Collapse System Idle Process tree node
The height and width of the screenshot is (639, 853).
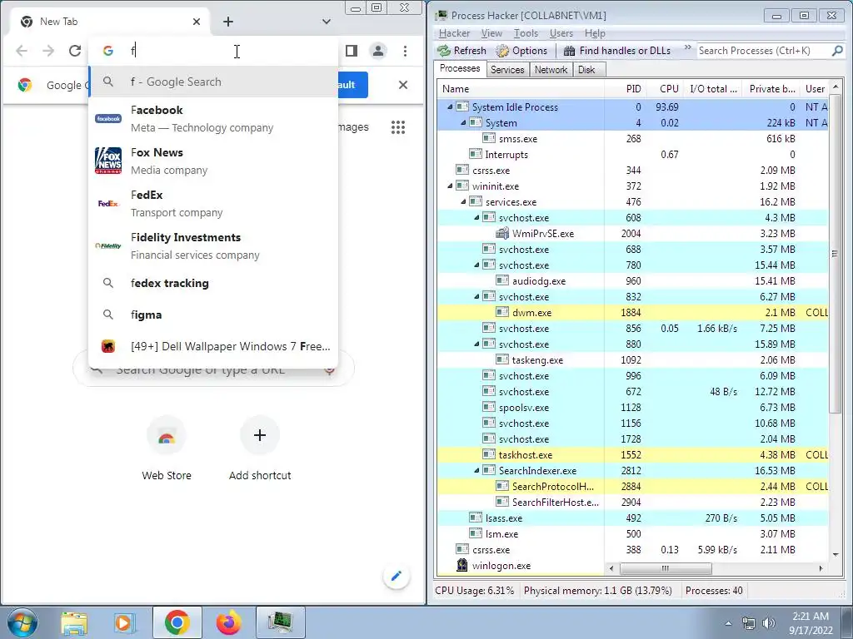coord(450,107)
